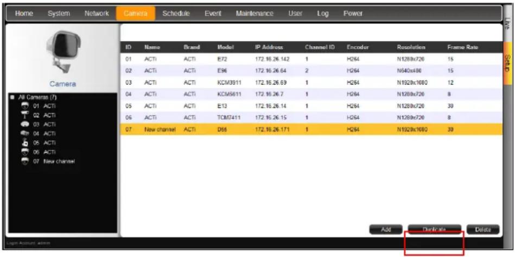Select the row with model KCM3911

pos(311,83)
